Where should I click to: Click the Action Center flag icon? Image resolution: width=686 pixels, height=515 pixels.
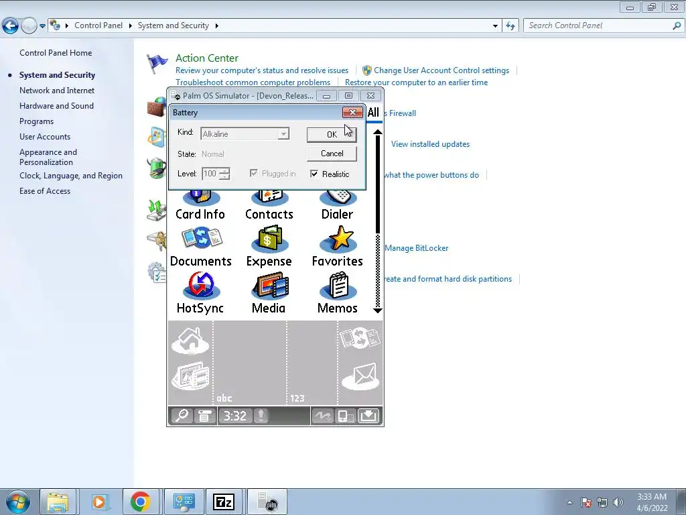pyautogui.click(x=157, y=64)
